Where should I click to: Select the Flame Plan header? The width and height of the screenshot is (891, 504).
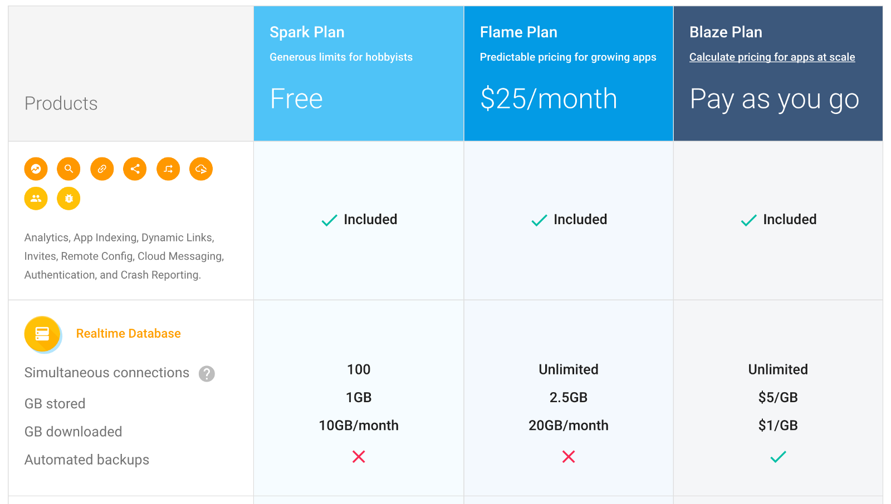click(x=518, y=32)
